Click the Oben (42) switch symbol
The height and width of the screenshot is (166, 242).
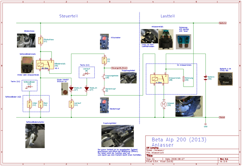[x=41, y=104]
